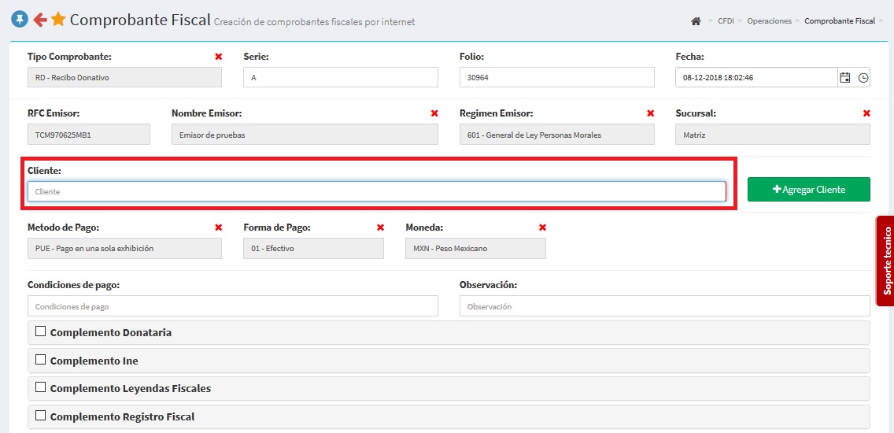
Task: Navigate to Operaciones breadcrumb link
Action: [x=769, y=21]
